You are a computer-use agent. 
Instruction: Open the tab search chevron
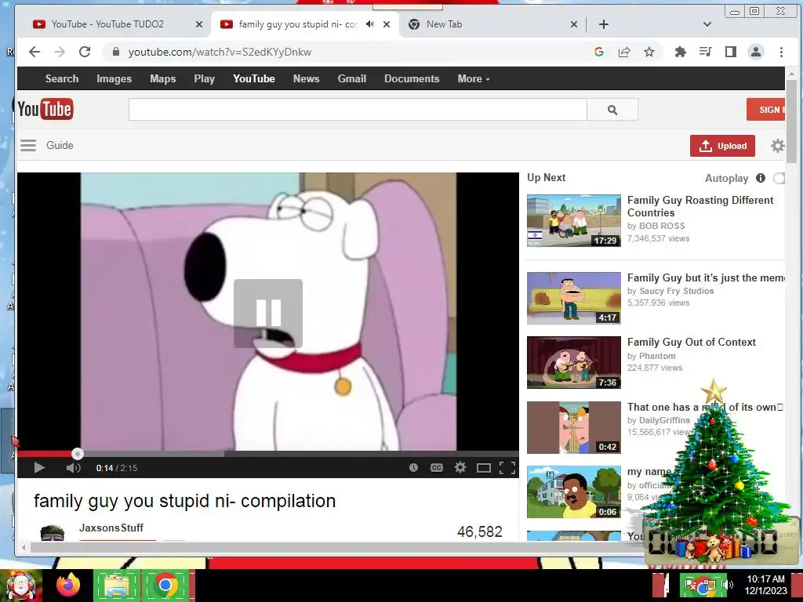pos(707,24)
